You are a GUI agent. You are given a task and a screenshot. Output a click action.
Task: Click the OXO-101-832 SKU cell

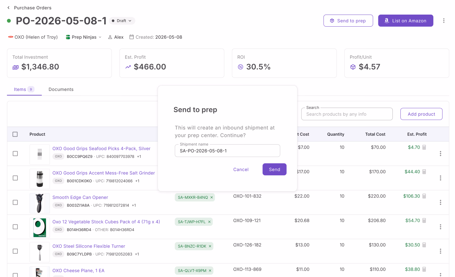pos(247,196)
